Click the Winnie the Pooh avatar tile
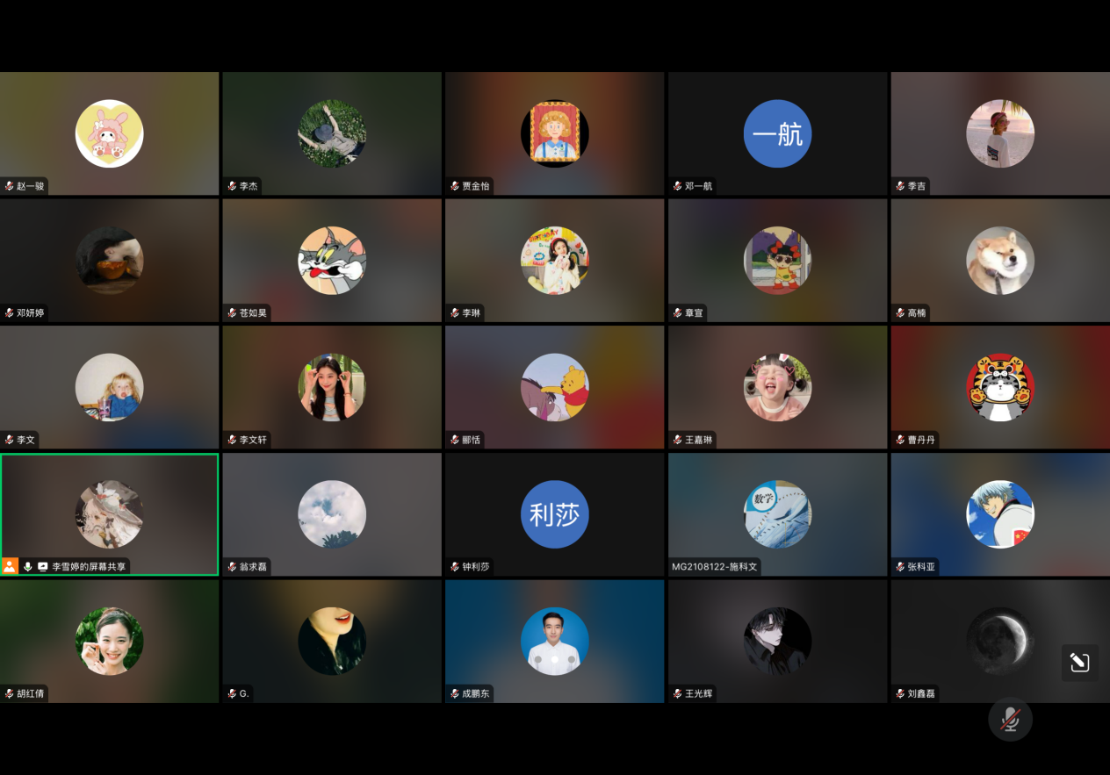 [x=554, y=387]
